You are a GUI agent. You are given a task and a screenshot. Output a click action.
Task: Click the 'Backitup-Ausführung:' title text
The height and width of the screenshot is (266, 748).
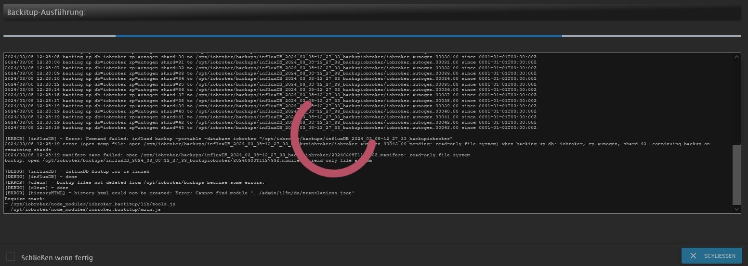(x=46, y=13)
